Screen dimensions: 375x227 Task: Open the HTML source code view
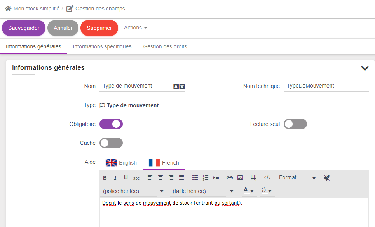click(x=267, y=178)
